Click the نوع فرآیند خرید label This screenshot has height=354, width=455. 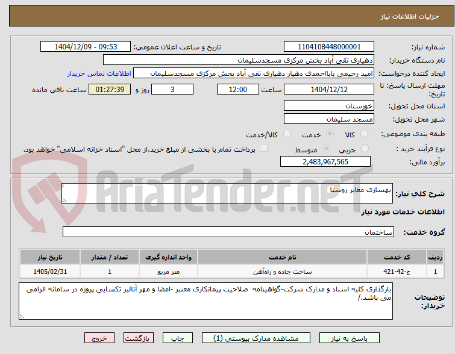coord(421,149)
